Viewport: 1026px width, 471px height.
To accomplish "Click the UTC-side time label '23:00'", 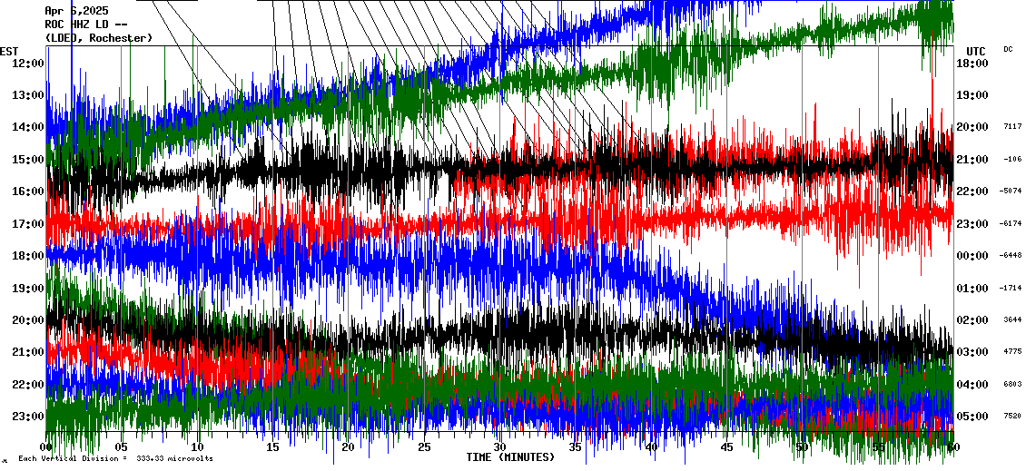I will (x=972, y=224).
